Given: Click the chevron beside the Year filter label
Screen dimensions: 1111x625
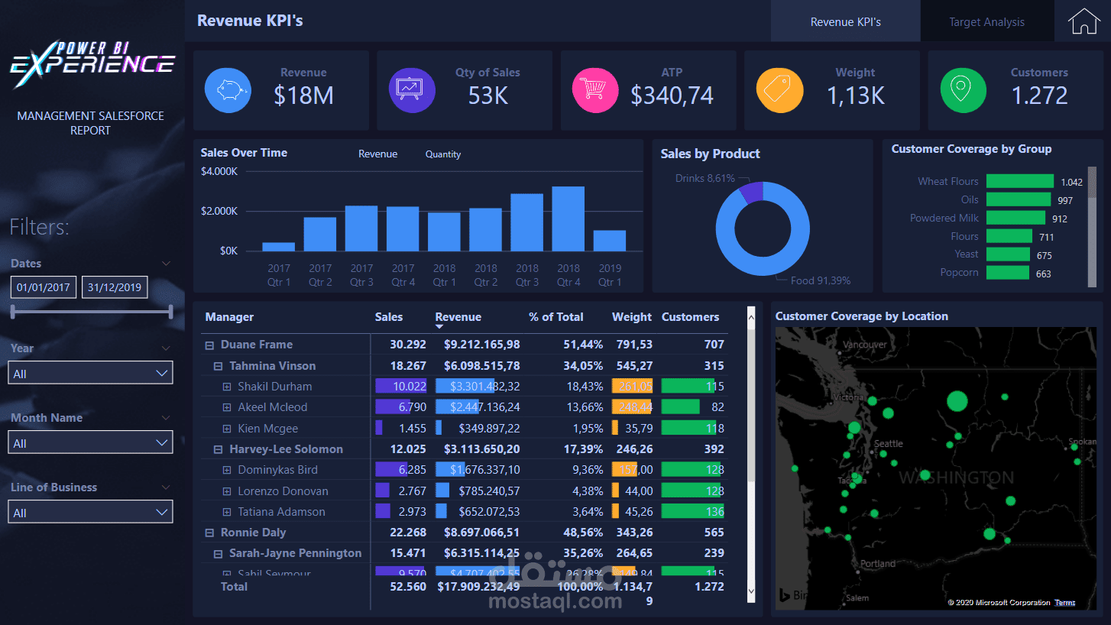Looking at the screenshot, I should (x=167, y=348).
